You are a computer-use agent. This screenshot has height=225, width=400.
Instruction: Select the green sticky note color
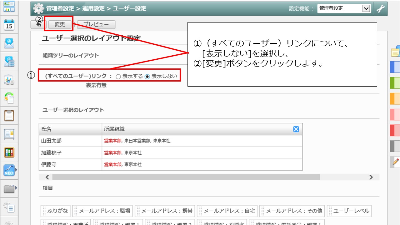tap(395, 83)
